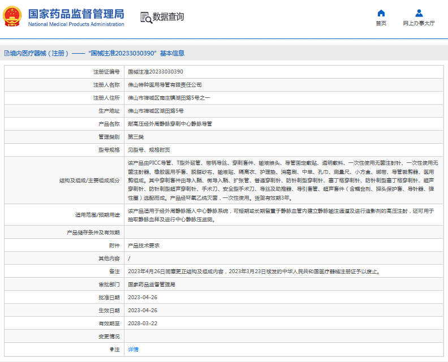This screenshot has width=448, height=362.
Task: Click the 产品名称 row label
Action: pos(109,124)
